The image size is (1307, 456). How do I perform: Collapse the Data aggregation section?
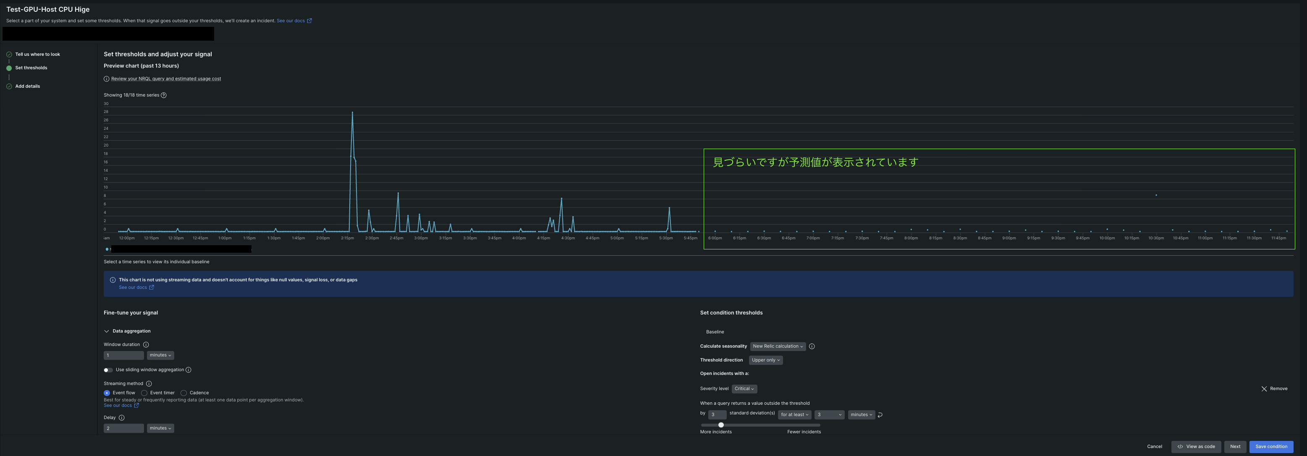(x=107, y=331)
